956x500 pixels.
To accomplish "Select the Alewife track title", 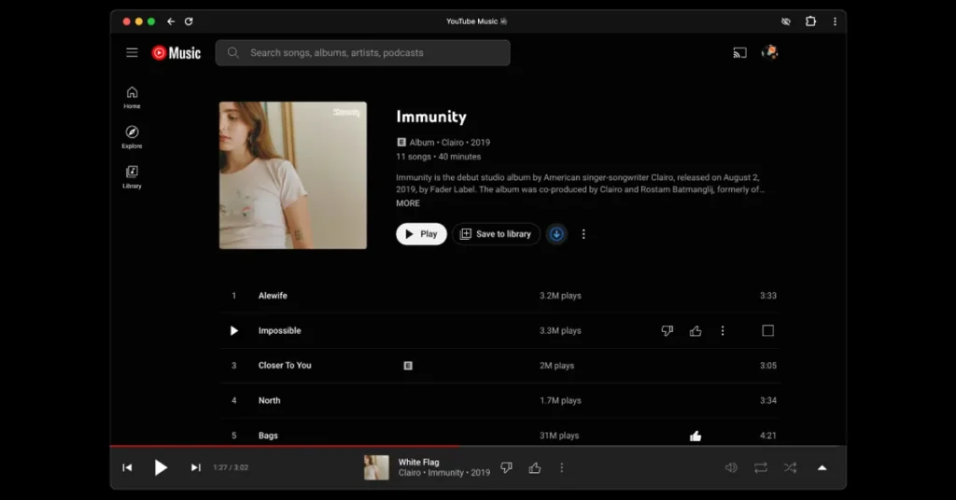I will (273, 296).
